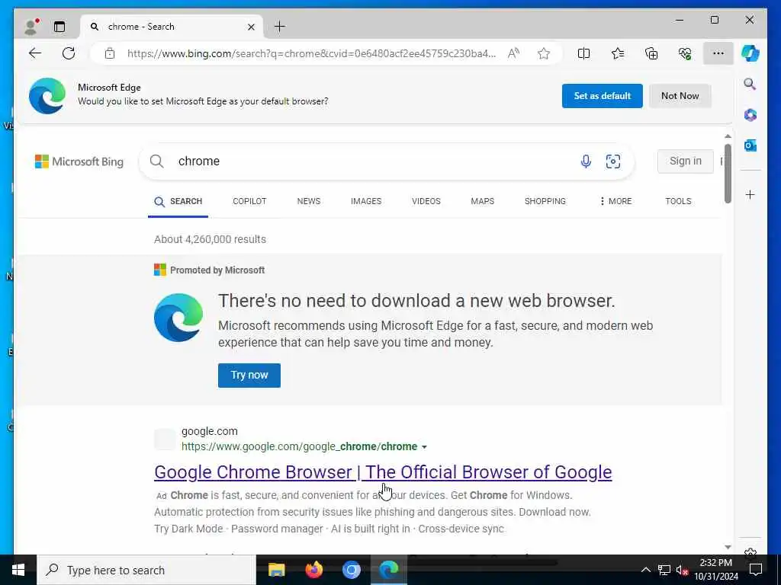
Task: Open Settings and more menu
Action: (718, 53)
